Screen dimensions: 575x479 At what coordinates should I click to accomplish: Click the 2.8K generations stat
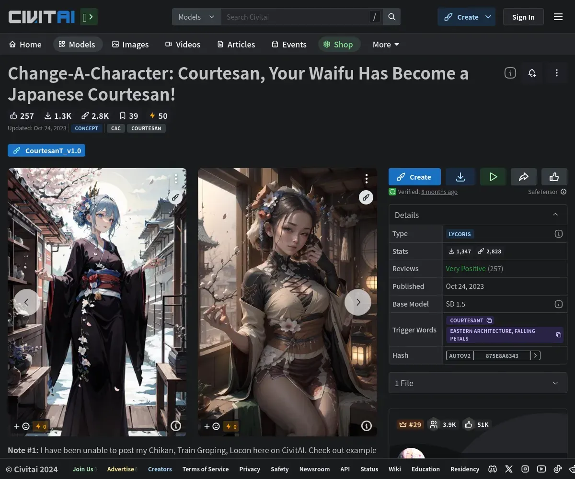(95, 116)
